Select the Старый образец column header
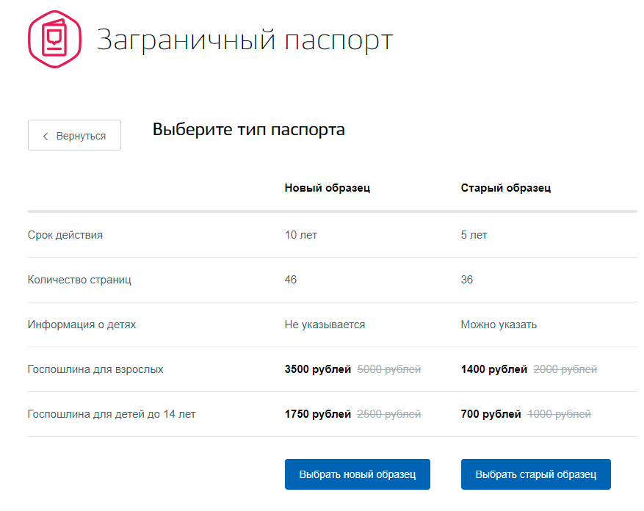The height and width of the screenshot is (511, 644). tap(505, 188)
